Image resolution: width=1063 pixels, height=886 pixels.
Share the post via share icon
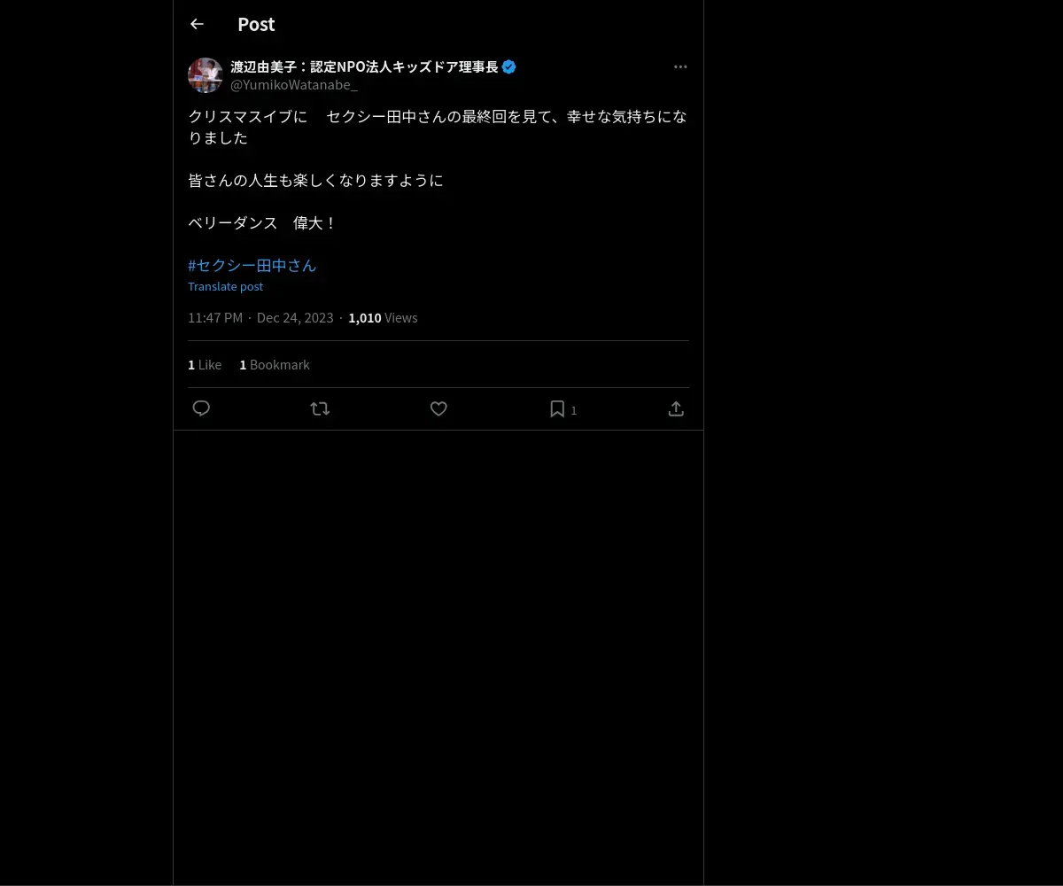coord(676,408)
